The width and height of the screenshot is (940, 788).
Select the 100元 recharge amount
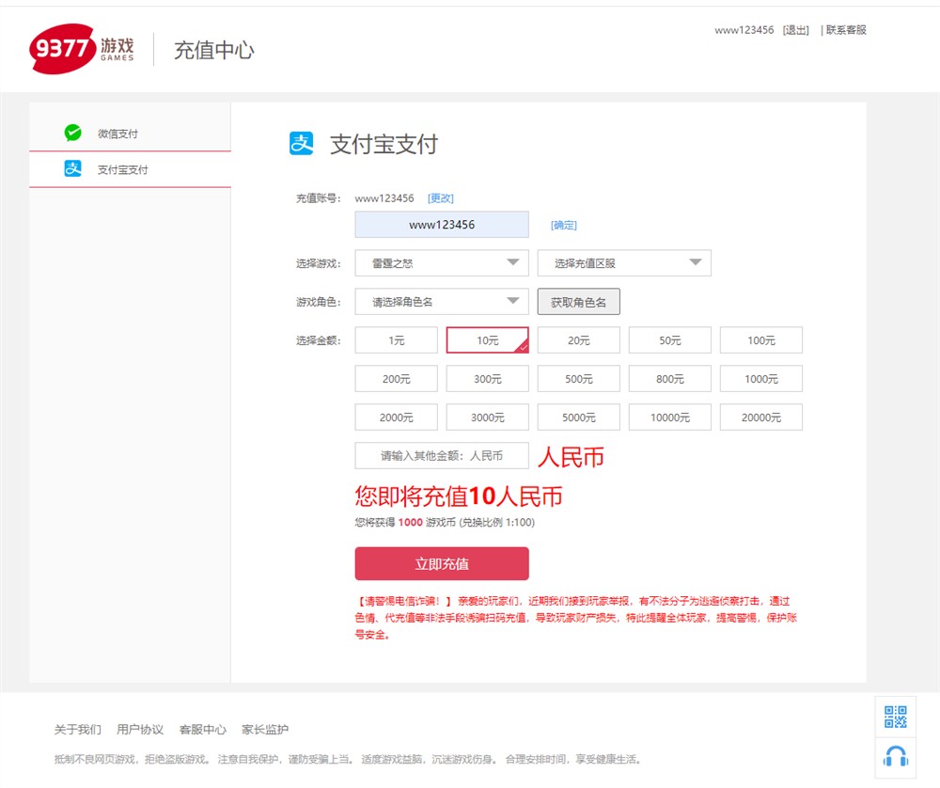point(760,340)
